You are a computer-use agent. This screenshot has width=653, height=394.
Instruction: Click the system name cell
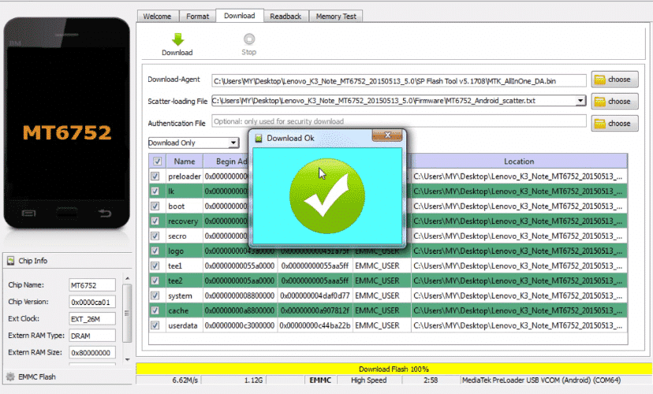pyautogui.click(x=185, y=295)
